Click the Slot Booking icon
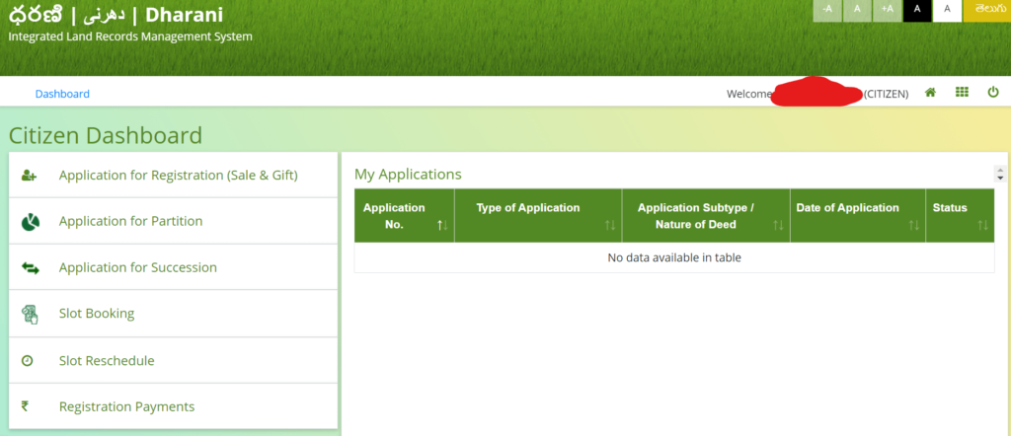1011x436 pixels. [30, 315]
